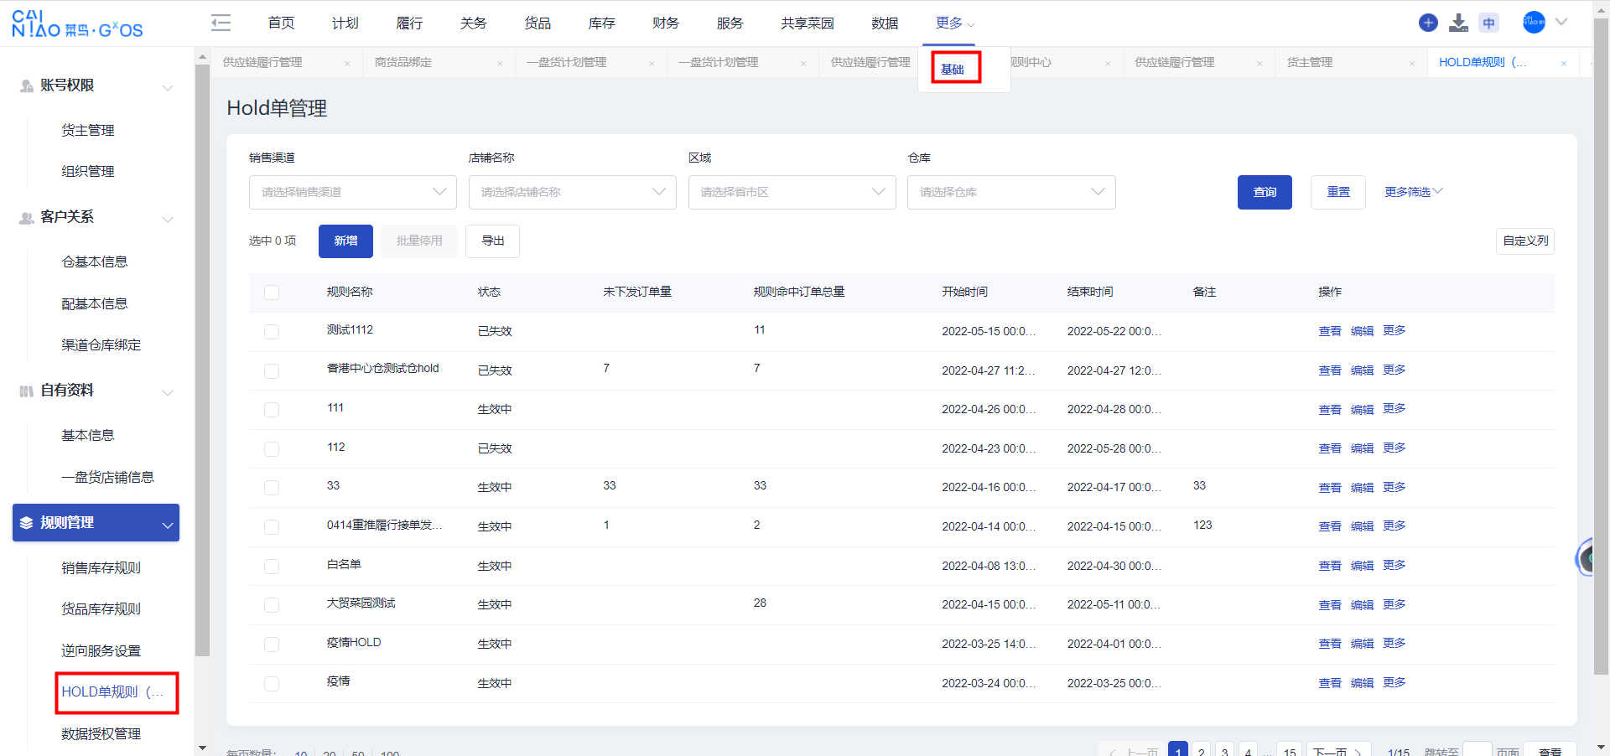Viewport: 1610px width, 756px height.
Task: Open 渠道仓库绑定 in the sidebar
Action: click(101, 345)
